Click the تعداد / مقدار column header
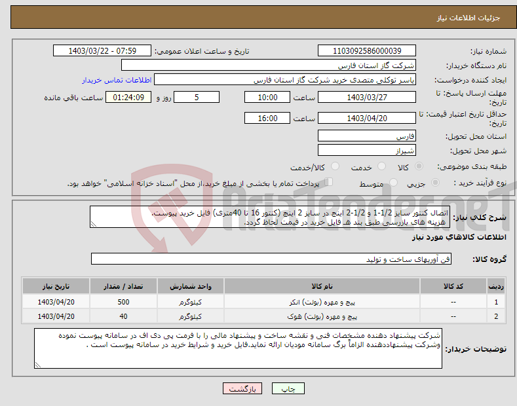 point(123,286)
